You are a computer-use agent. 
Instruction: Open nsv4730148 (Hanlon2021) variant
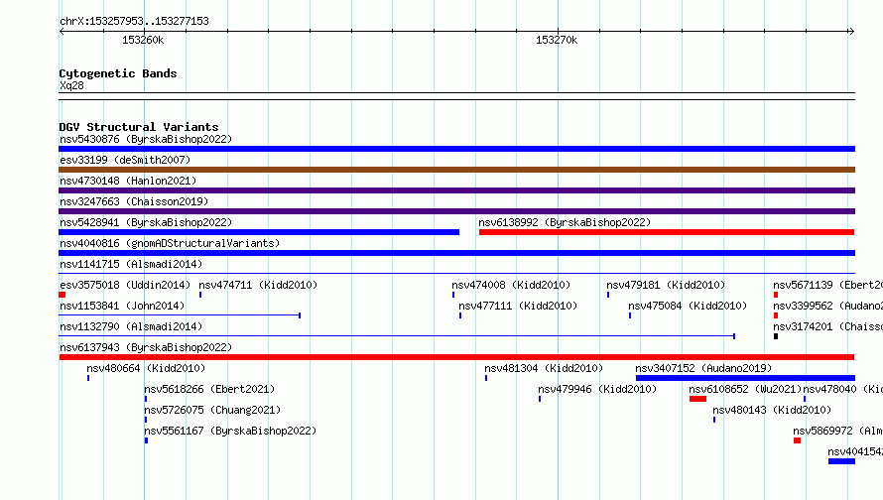tap(128, 181)
